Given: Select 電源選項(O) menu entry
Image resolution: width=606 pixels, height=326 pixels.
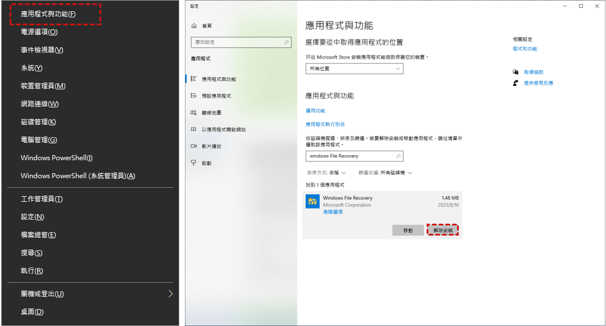Looking at the screenshot, I should click(39, 32).
